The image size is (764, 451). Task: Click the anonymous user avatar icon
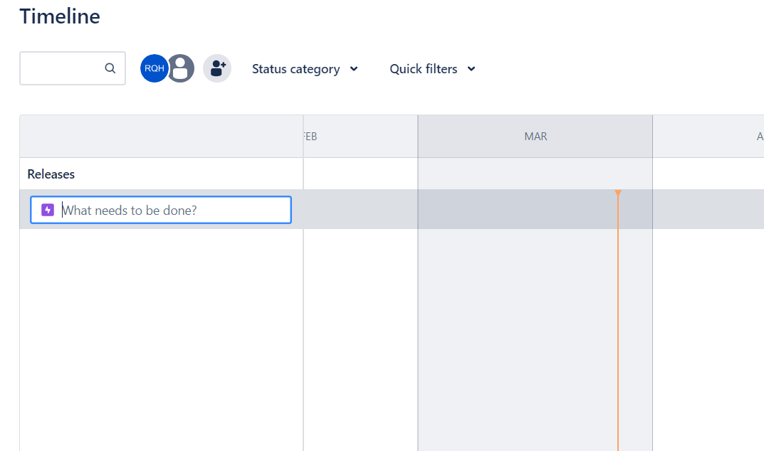181,68
